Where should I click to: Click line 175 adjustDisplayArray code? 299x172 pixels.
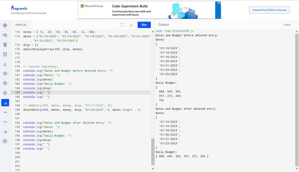(53, 49)
